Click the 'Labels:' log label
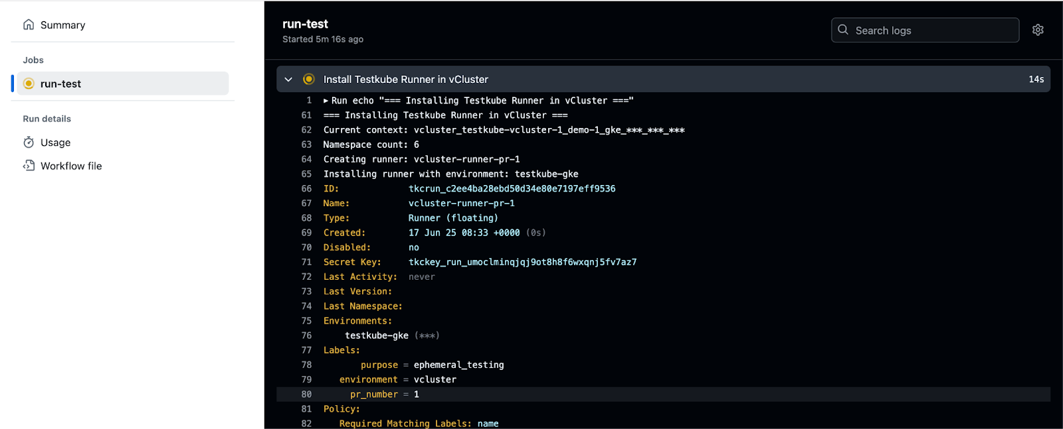 pyautogui.click(x=341, y=350)
